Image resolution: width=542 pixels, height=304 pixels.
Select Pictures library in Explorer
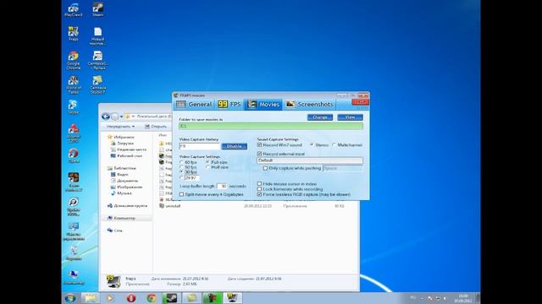(126, 187)
